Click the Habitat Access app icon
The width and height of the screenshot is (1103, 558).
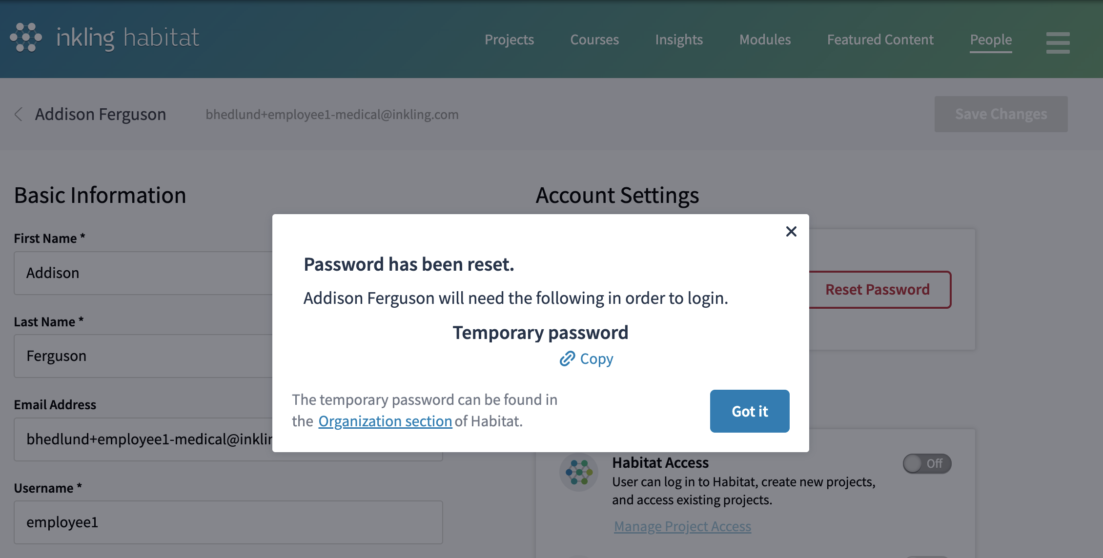pos(579,472)
